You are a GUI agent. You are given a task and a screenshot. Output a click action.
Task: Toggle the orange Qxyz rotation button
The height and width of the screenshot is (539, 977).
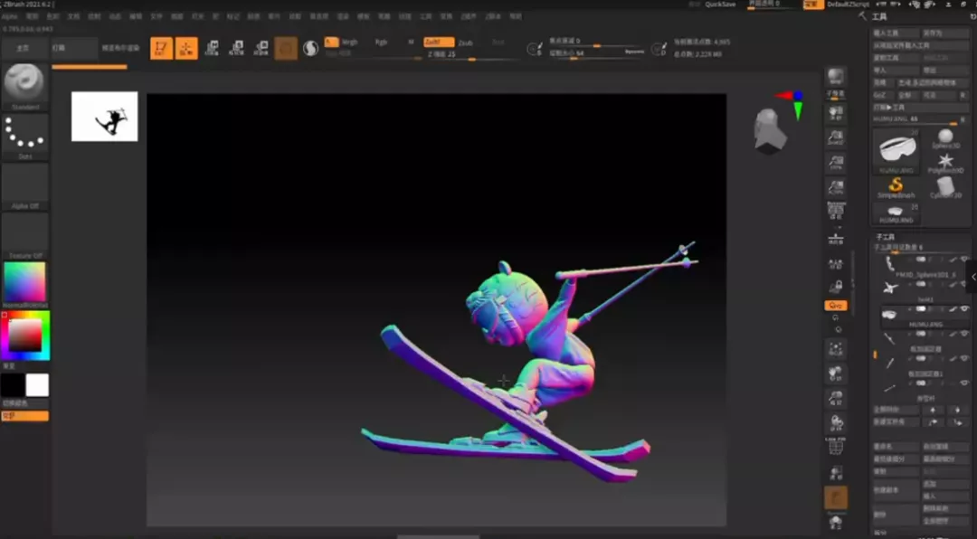pos(836,306)
